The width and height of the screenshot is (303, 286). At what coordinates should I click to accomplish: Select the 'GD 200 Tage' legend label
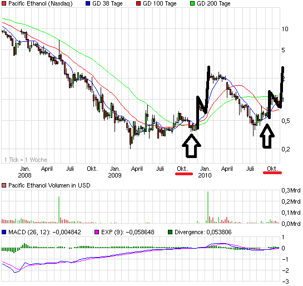(213, 3)
